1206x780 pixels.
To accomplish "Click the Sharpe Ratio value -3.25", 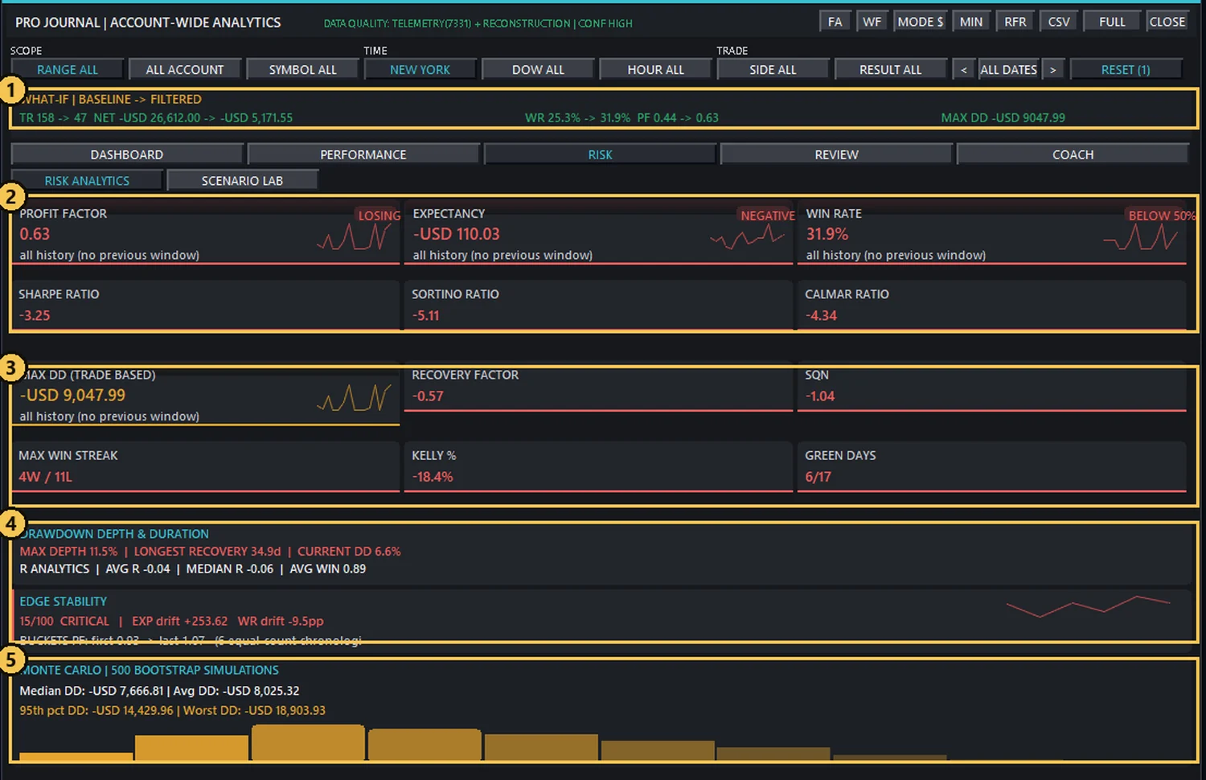I will coord(35,315).
